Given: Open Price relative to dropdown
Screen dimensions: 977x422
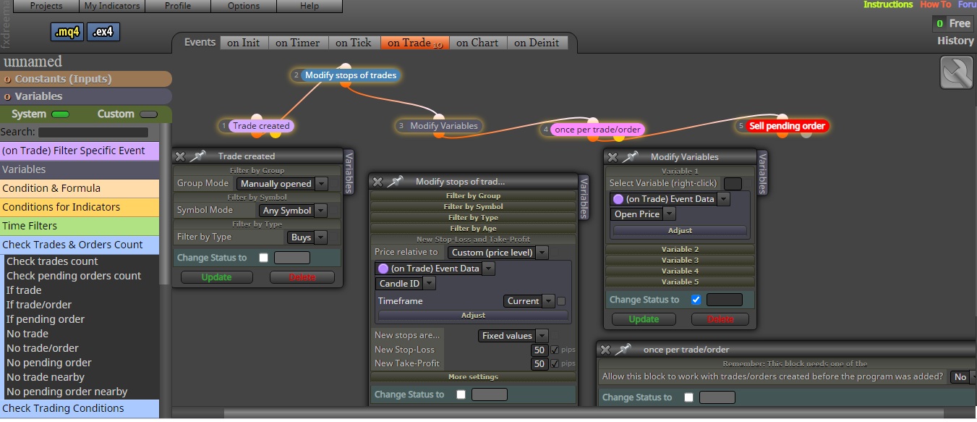Looking at the screenshot, I should [x=498, y=253].
